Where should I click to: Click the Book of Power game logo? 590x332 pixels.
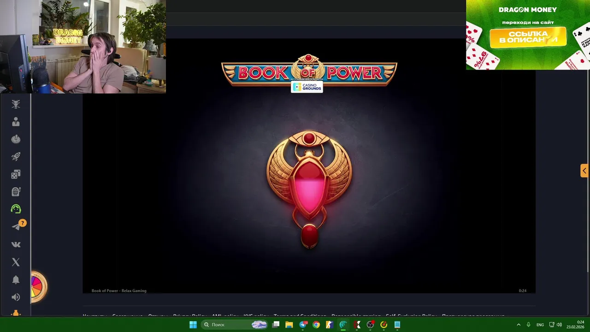click(309, 71)
